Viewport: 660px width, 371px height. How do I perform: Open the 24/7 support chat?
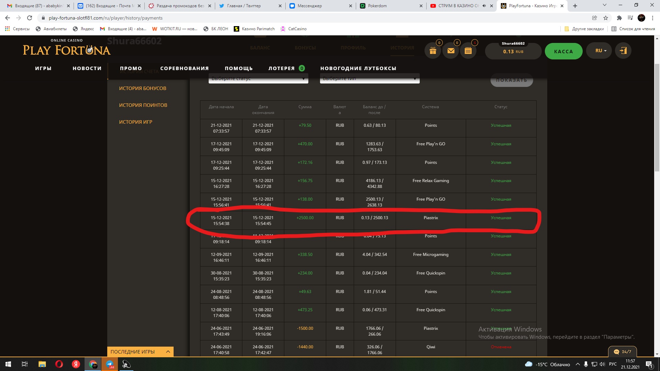[x=623, y=352]
